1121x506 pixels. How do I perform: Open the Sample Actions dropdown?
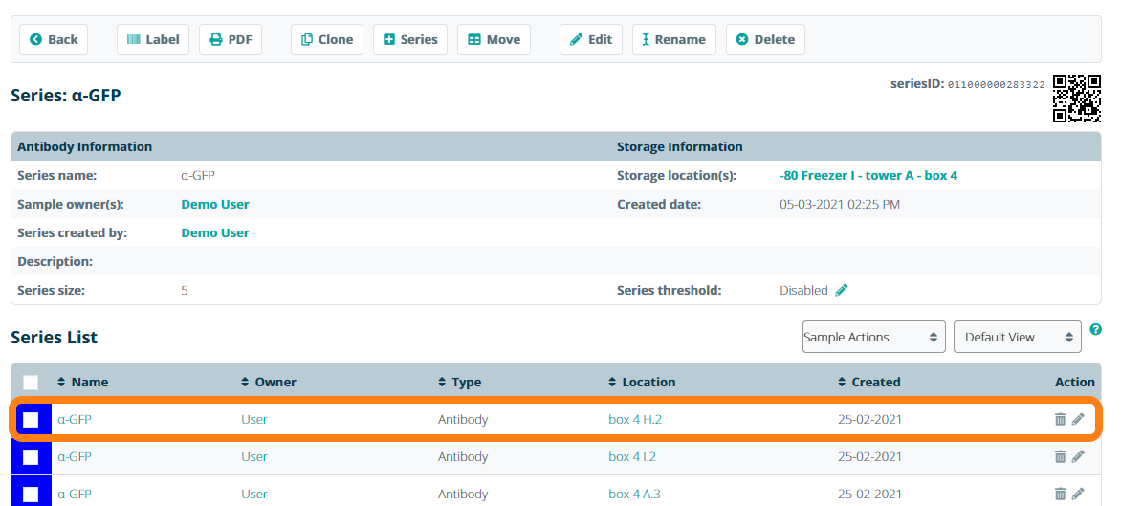[x=873, y=337]
